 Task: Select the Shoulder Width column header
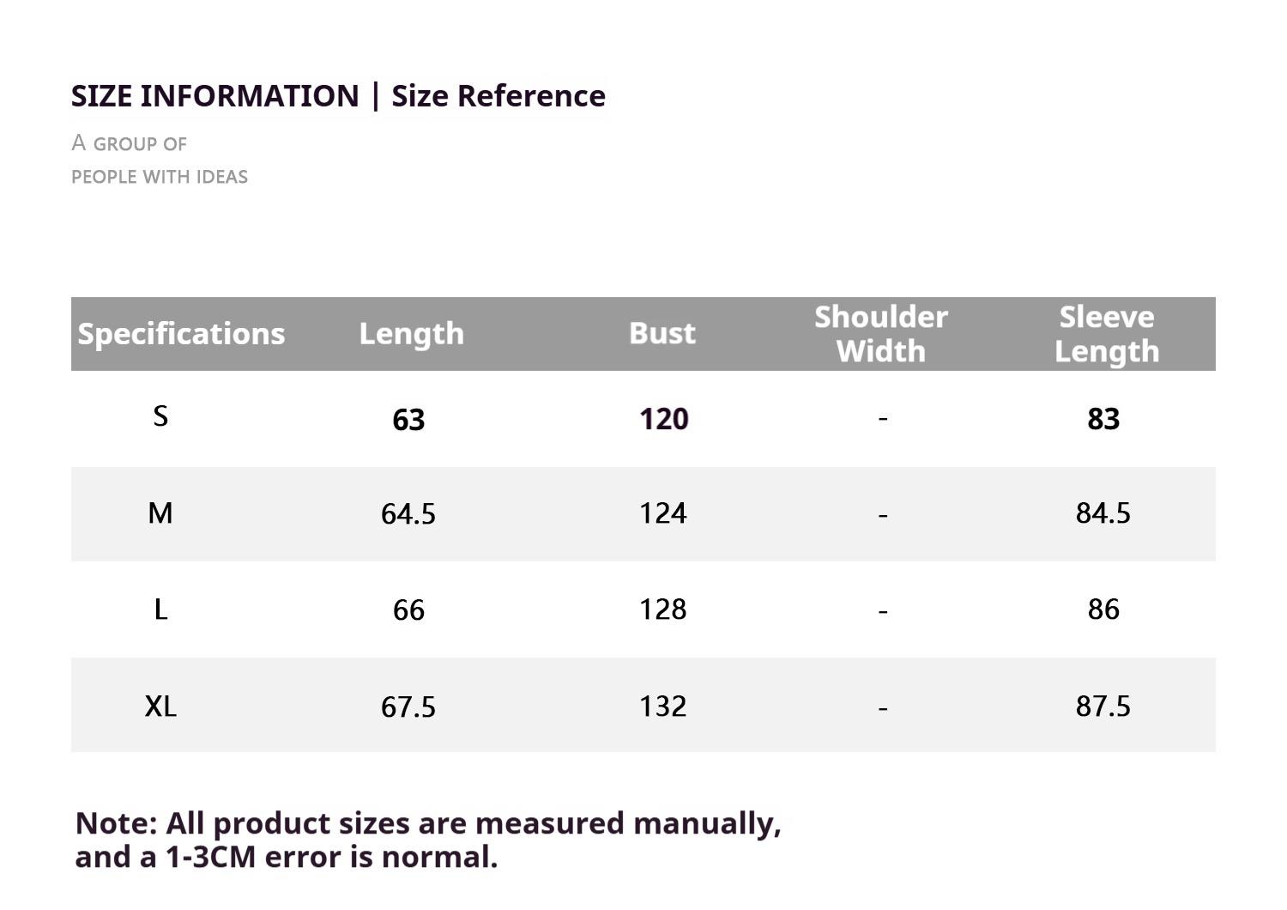click(881, 334)
